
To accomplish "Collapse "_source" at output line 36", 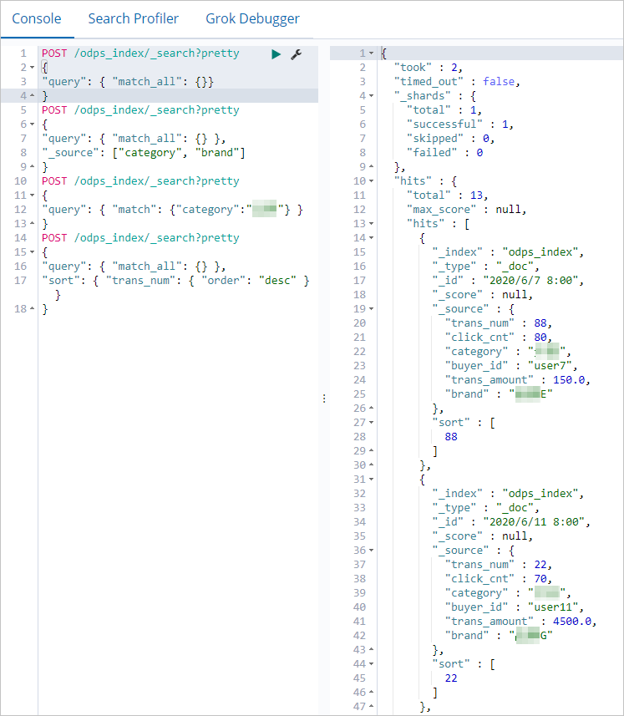I will coord(371,551).
